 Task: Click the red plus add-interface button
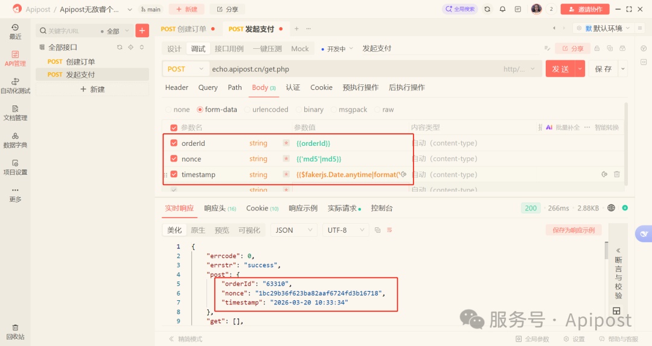tap(142, 30)
